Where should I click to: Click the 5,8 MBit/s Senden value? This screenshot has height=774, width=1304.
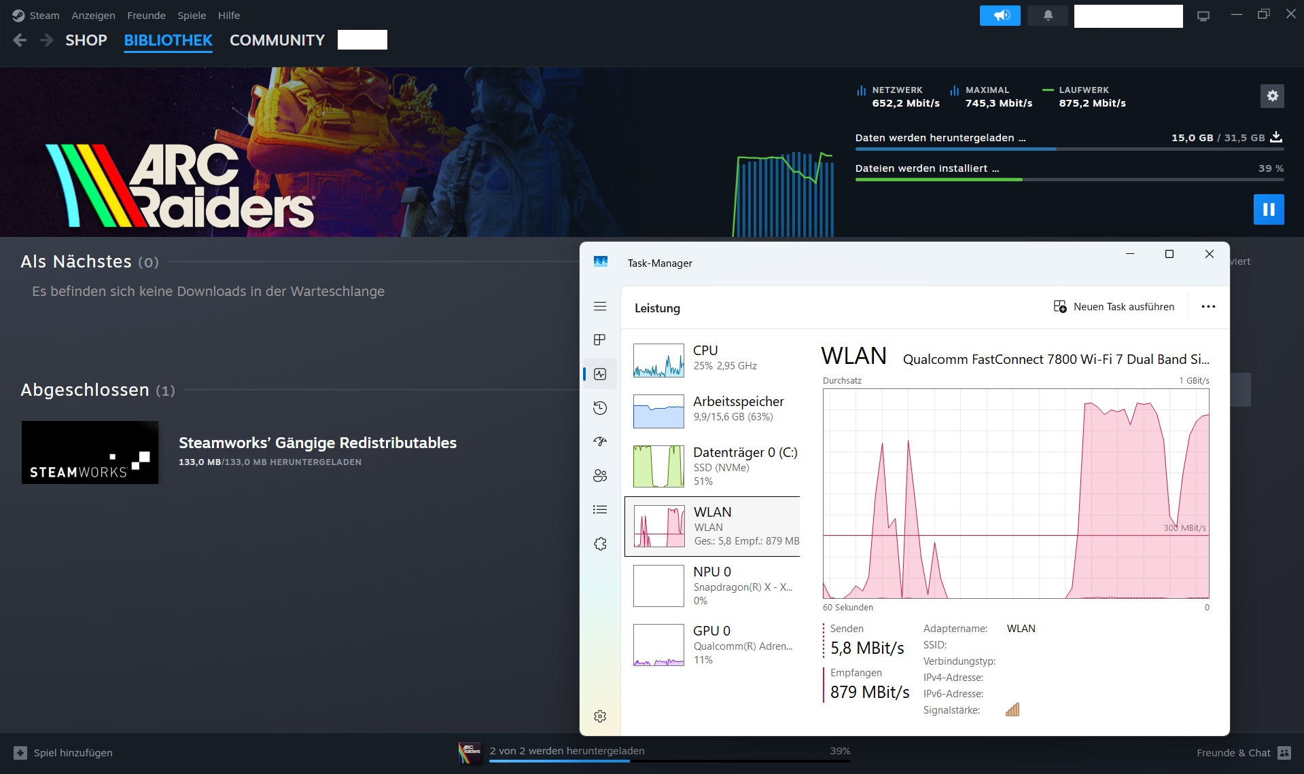(867, 648)
